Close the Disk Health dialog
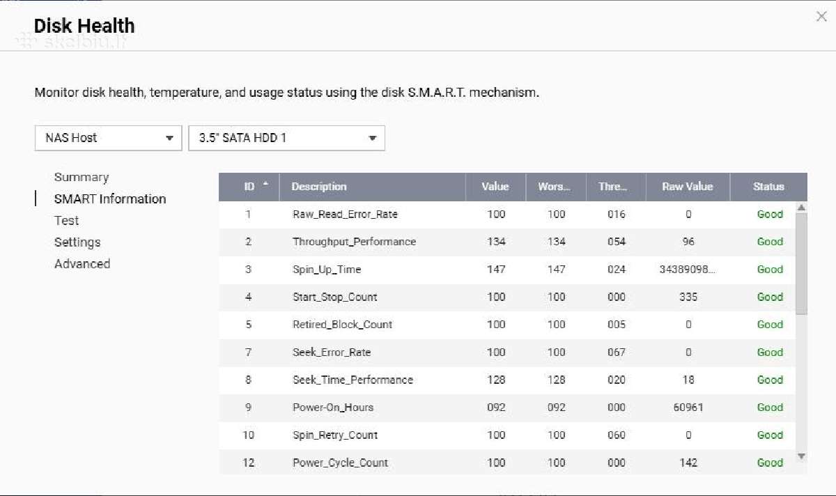 pyautogui.click(x=821, y=17)
